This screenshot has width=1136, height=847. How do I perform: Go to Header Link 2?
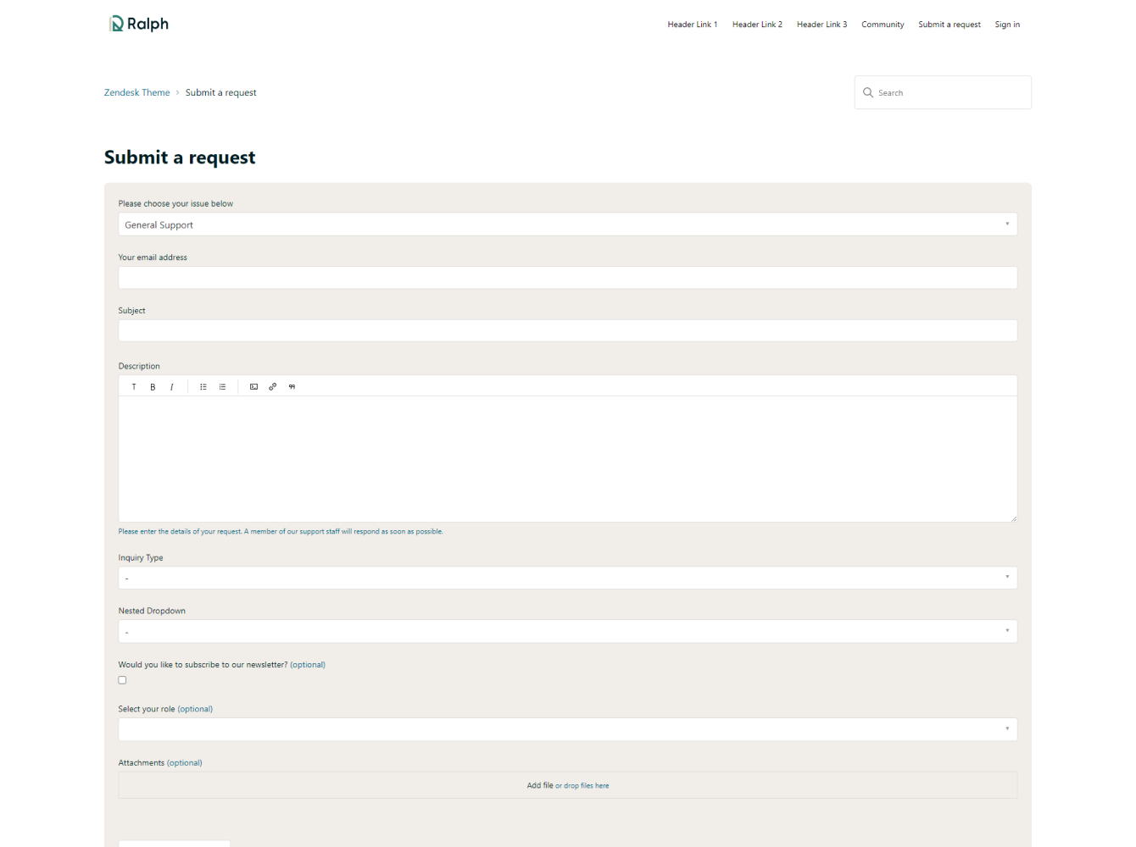757,25
